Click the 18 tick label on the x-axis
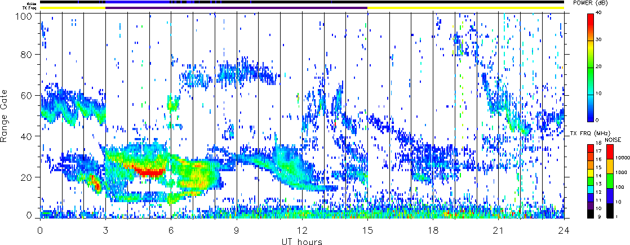This screenshot has height=245, width=630. click(x=433, y=230)
